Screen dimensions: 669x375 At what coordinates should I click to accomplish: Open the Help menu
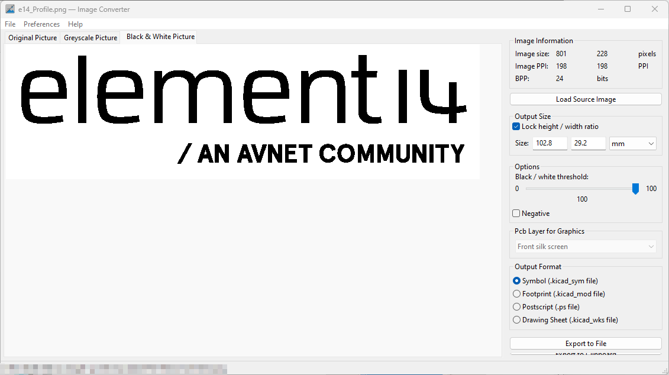[x=75, y=24]
